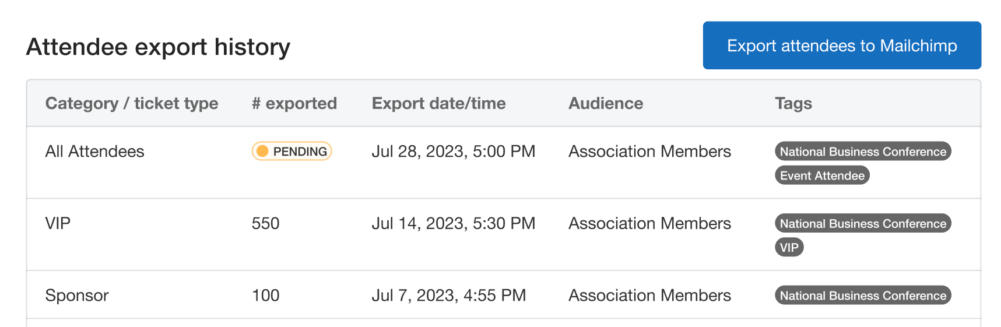Click the Export date/time column header
This screenshot has height=327, width=1001.
[x=438, y=103]
